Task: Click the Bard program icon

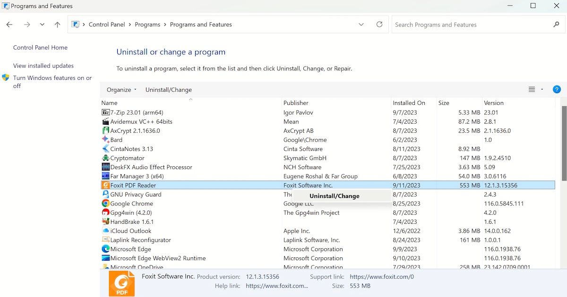Action: (x=106, y=140)
